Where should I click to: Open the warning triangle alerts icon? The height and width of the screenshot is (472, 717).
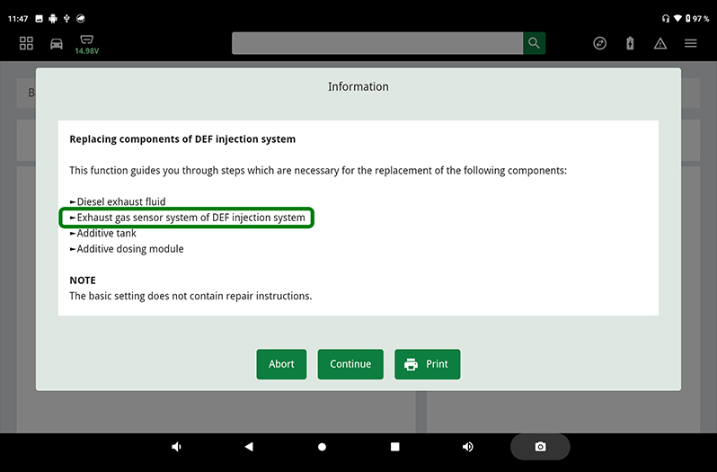click(660, 43)
